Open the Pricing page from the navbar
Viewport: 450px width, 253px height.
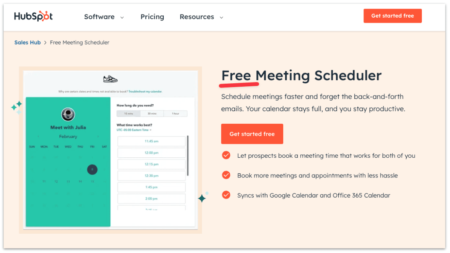click(x=152, y=17)
